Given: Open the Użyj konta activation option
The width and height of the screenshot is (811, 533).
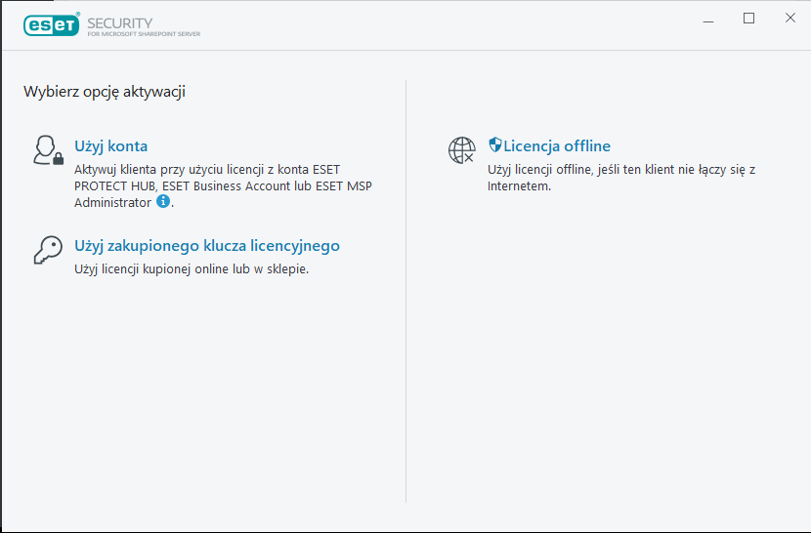Looking at the screenshot, I should coord(110,146).
